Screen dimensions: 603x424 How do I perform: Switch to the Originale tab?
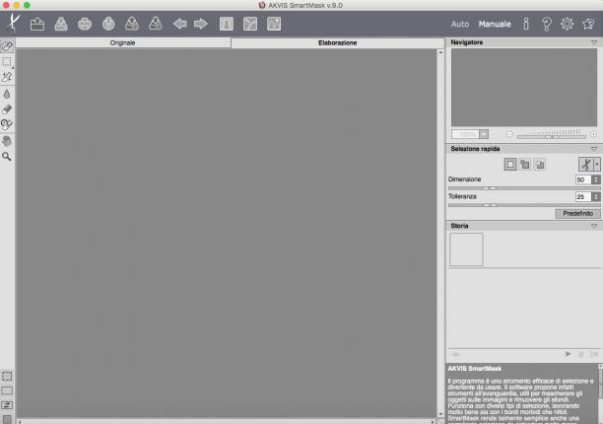coord(123,42)
